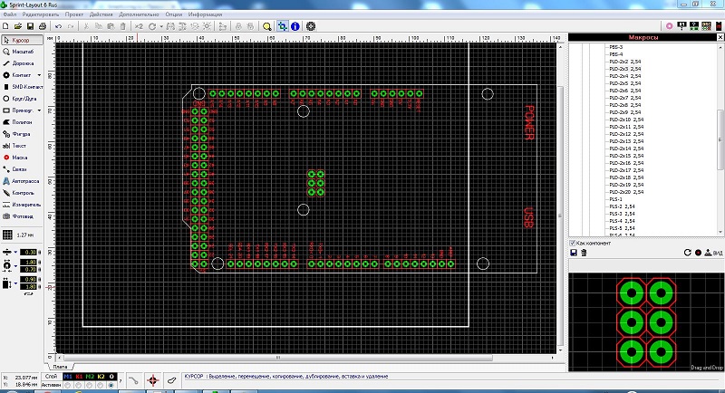Screen dimensions: 725x393
Task: Open the Контакт tool dropdown arrow
Action: [x=41, y=74]
